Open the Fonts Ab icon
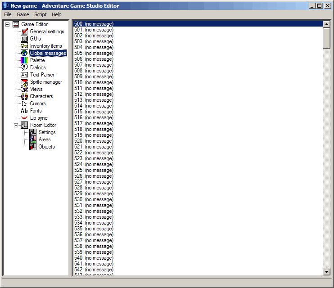 point(24,111)
